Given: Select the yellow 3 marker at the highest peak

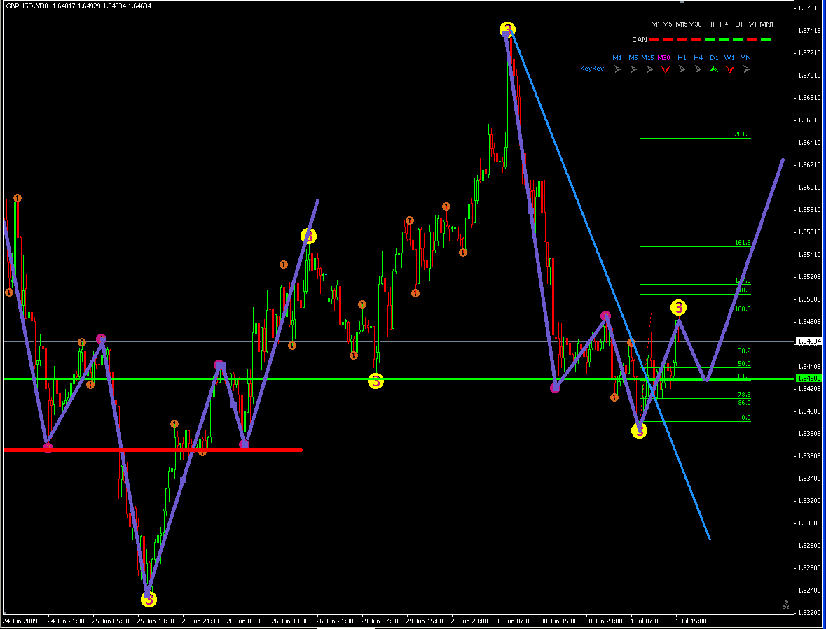Looking at the screenshot, I should click(507, 29).
